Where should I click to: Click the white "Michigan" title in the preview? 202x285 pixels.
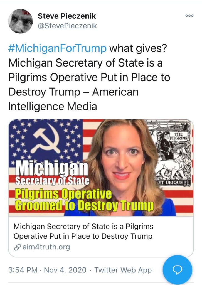click(x=52, y=168)
